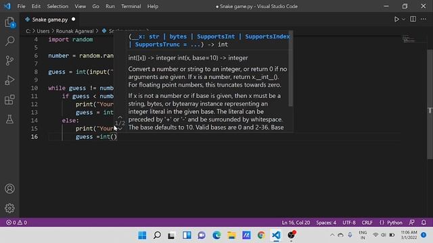The height and width of the screenshot is (243, 433).
Task: Open Widgets on the taskbar
Action: coord(187,235)
